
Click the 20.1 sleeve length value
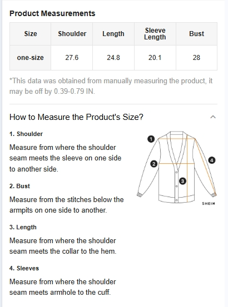tap(155, 58)
